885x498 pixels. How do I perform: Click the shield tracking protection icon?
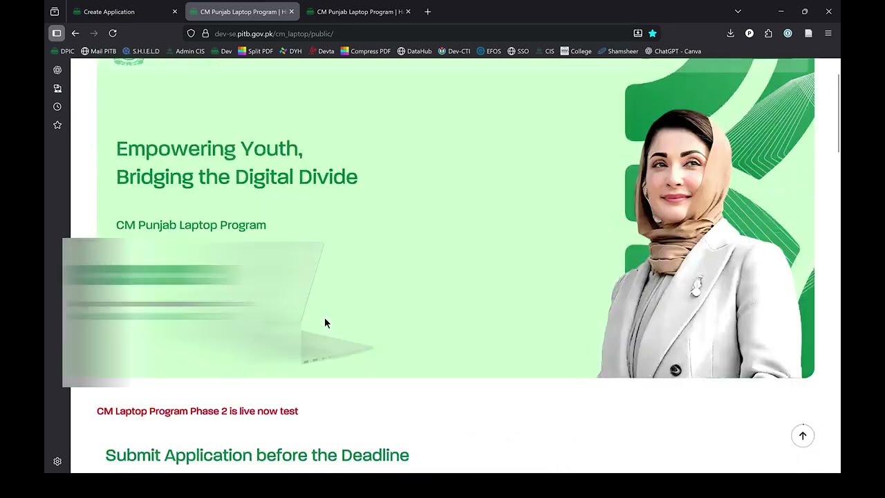click(192, 33)
